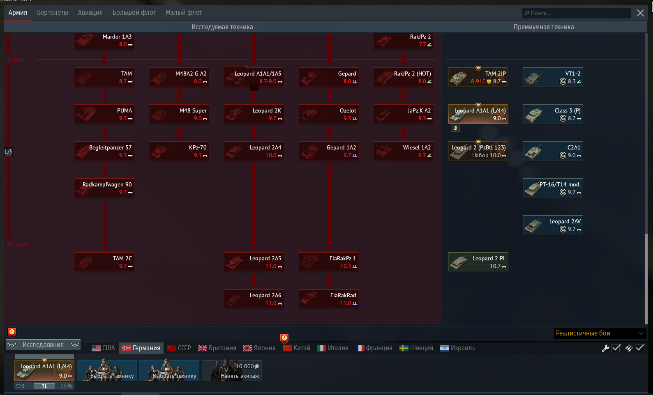The width and height of the screenshot is (653, 395).
Task: Switch nation to Швеция
Action: click(x=416, y=348)
